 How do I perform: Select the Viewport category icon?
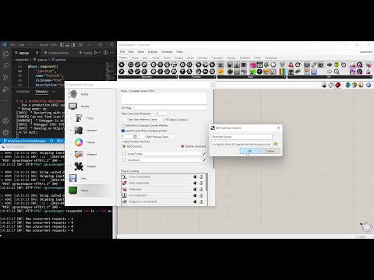(79, 154)
